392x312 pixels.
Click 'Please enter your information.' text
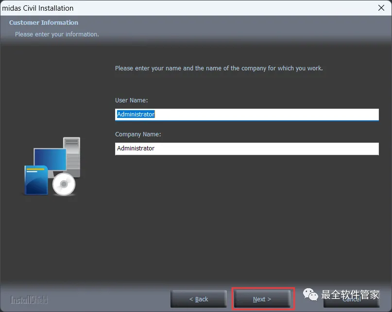pyautogui.click(x=57, y=34)
